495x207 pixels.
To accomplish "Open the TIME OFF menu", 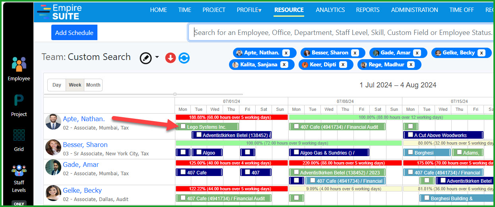I will click(462, 10).
